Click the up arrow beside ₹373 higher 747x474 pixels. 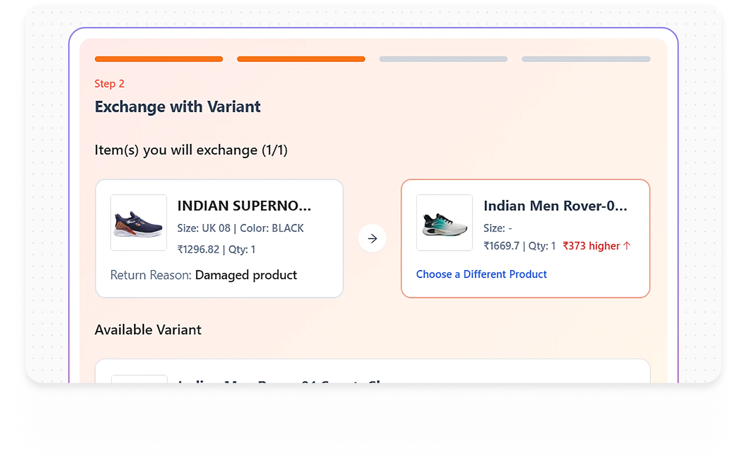pos(627,246)
